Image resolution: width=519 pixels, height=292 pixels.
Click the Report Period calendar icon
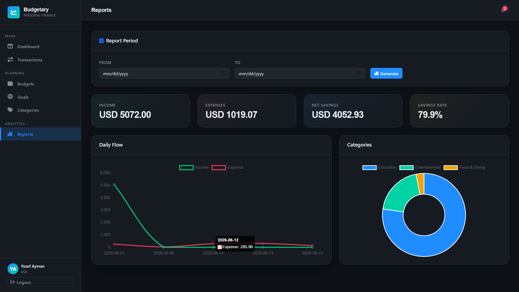pyautogui.click(x=101, y=41)
